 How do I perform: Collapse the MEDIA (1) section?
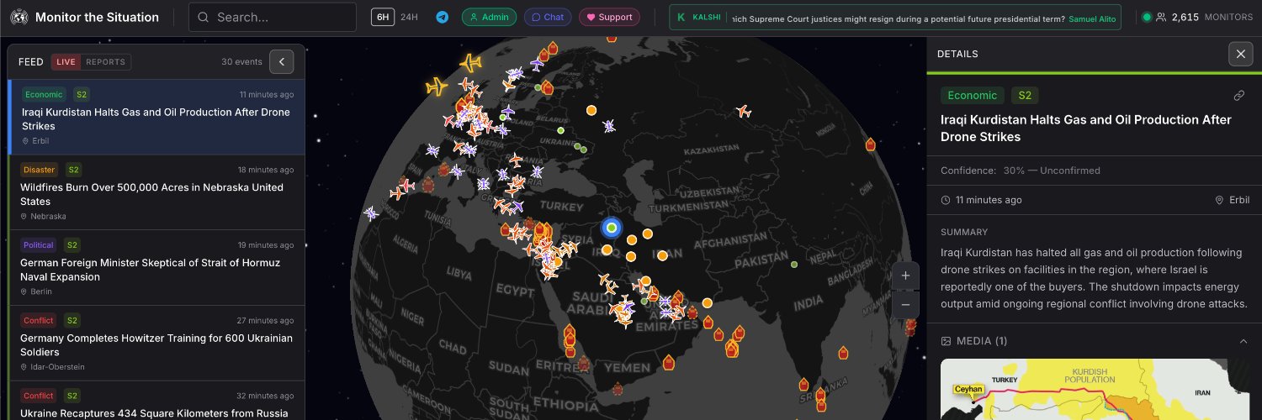point(1243,341)
